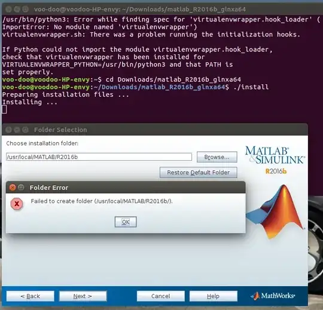
Task: Cancel the MATLAB installation
Action: click(161, 296)
